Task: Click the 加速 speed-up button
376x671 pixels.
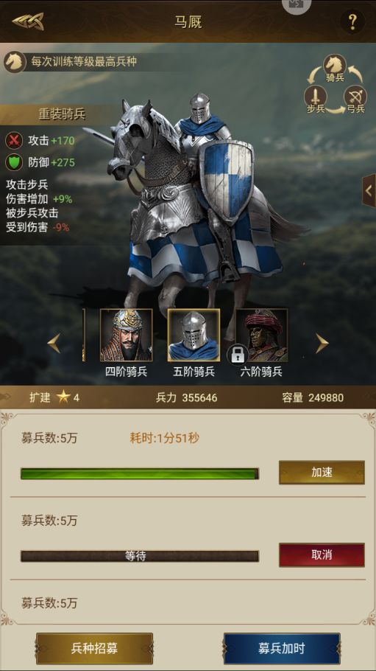Action: [x=322, y=473]
